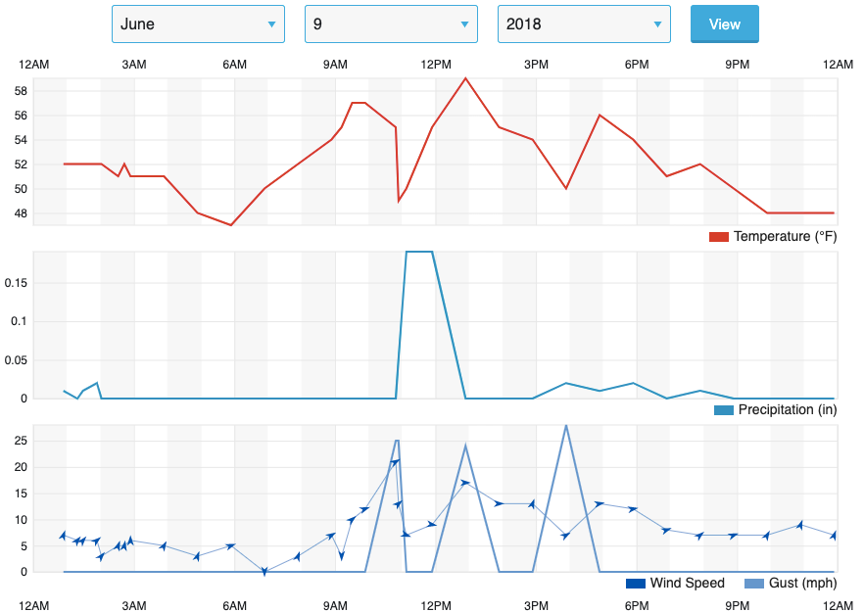This screenshot has width=864, height=612.
Task: Click the wind direction arrow near 6AM
Action: [x=231, y=545]
